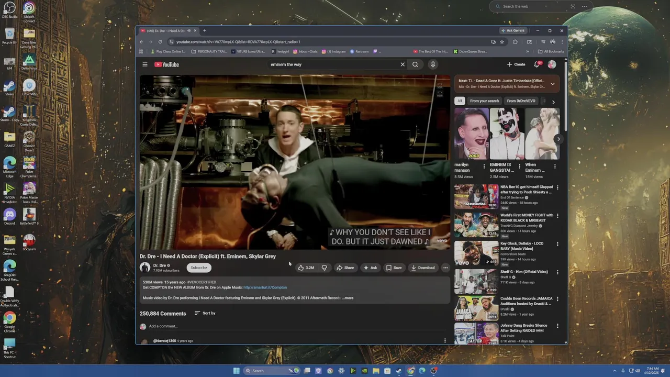Clear the search text with the X
This screenshot has height=377, width=670.
(403, 64)
